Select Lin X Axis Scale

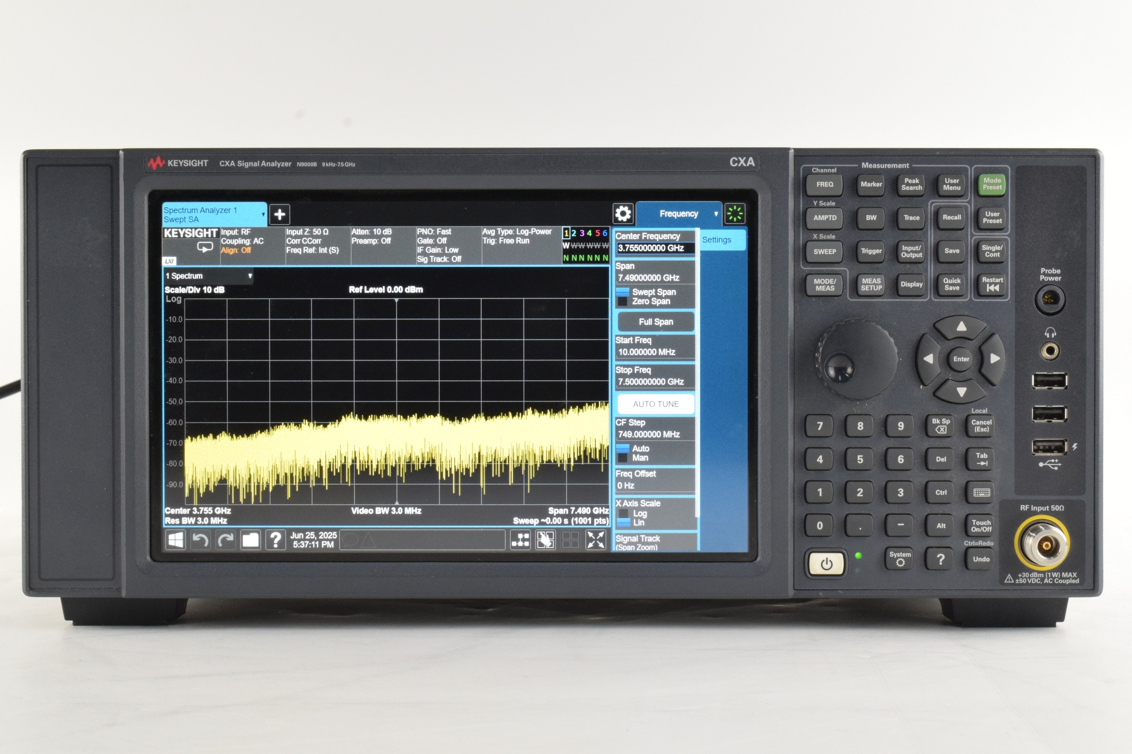(x=631, y=523)
